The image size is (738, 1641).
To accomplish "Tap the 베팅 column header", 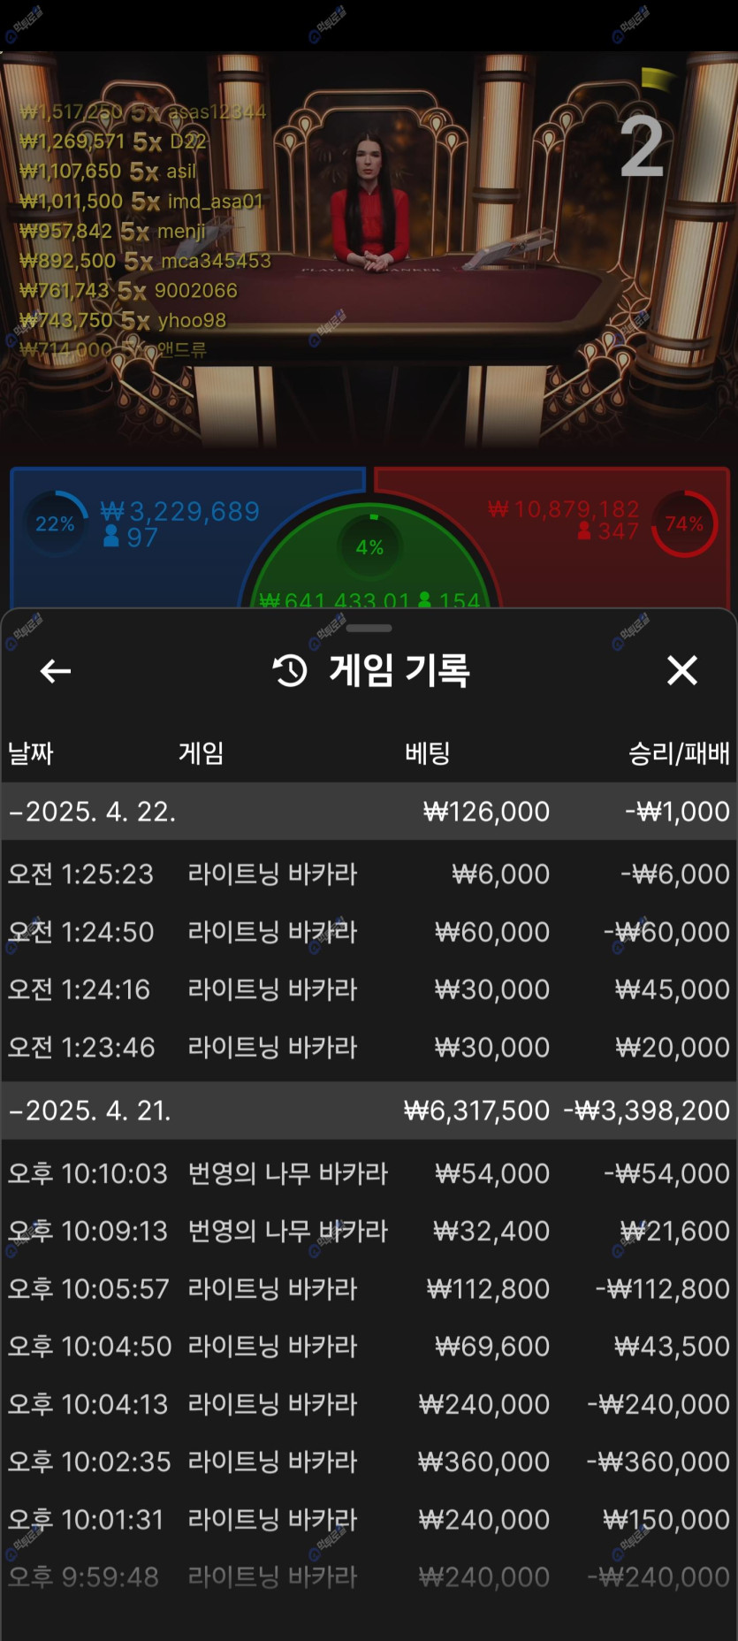I will coord(427,753).
